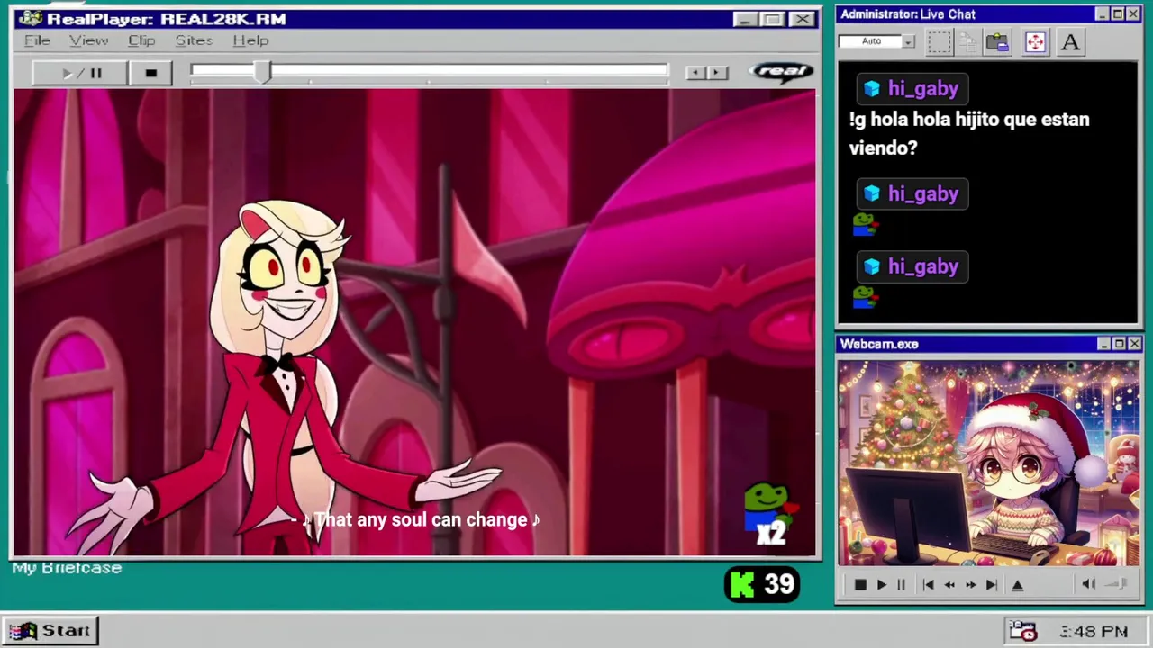Click the 3:48 PM taskbar clock
Image resolution: width=1153 pixels, height=648 pixels.
[1094, 632]
